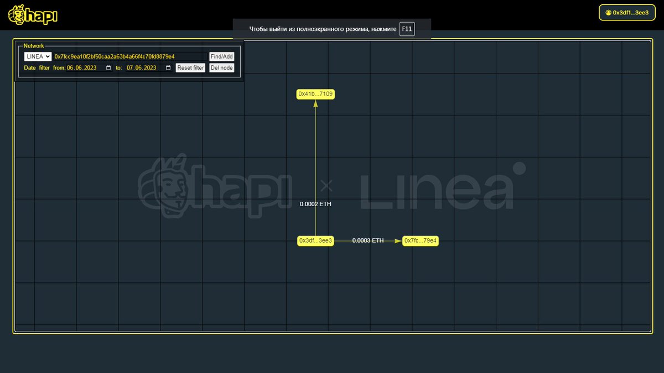The width and height of the screenshot is (664, 373).
Task: Open calendar picker for the from date
Action: coord(108,68)
